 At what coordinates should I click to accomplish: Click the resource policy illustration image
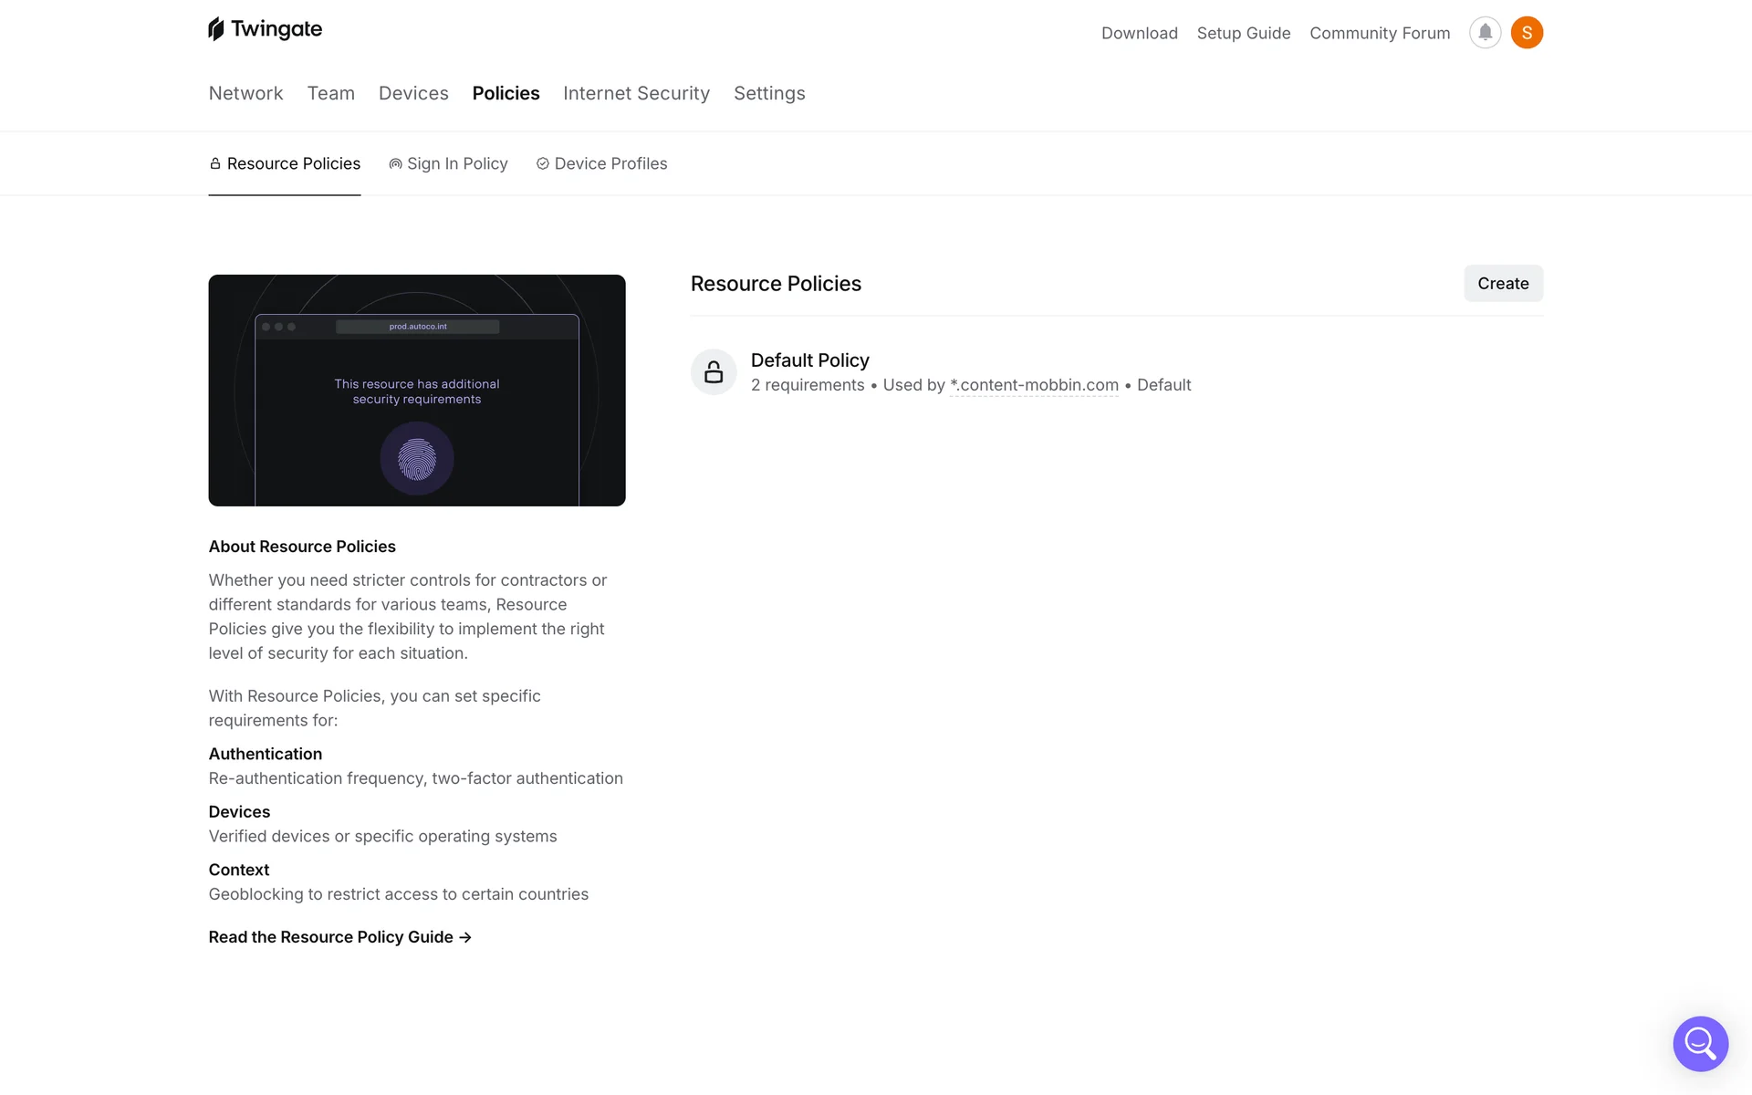coord(417,391)
